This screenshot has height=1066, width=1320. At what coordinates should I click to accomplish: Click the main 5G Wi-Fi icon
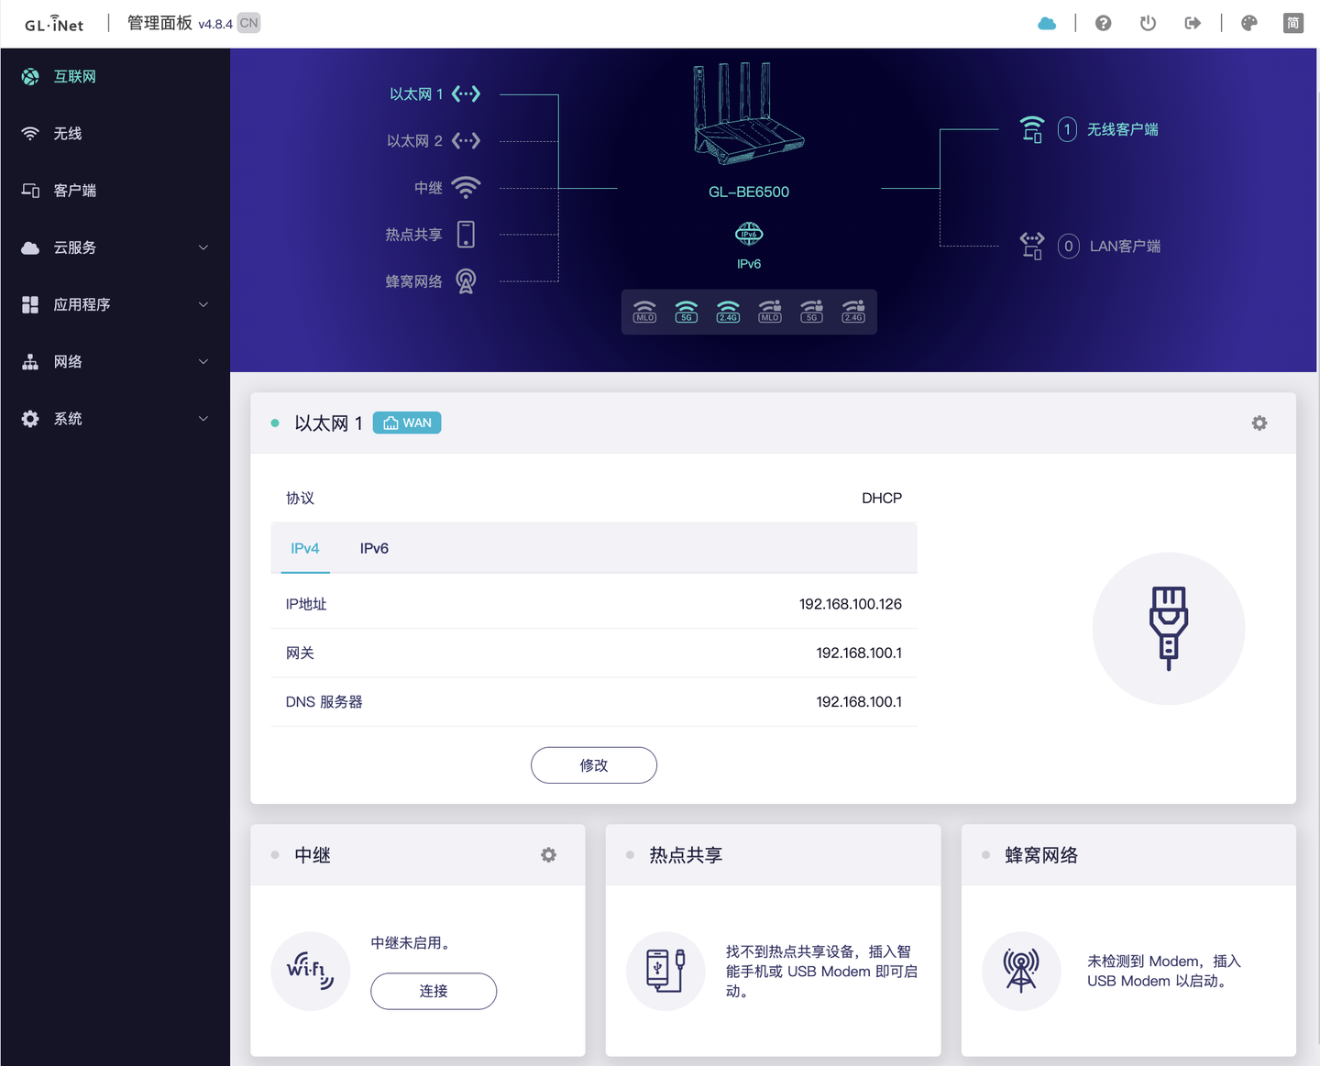click(687, 312)
